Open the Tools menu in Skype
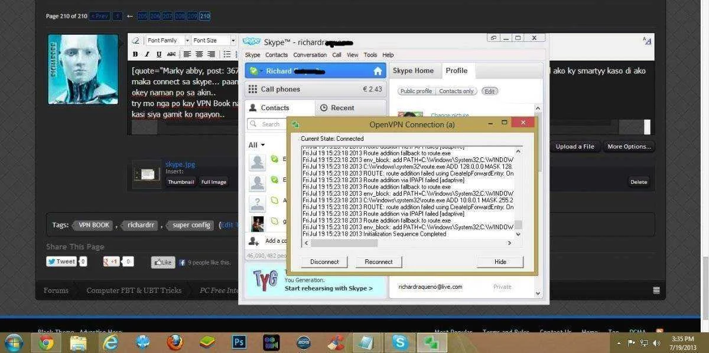The width and height of the screenshot is (709, 353). pyautogui.click(x=370, y=55)
